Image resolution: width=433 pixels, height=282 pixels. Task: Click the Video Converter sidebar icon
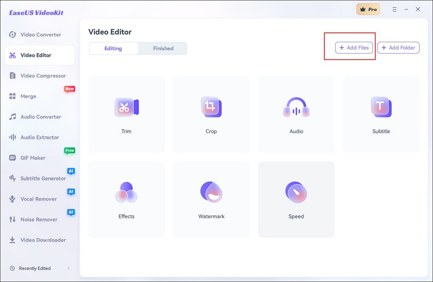[13, 35]
